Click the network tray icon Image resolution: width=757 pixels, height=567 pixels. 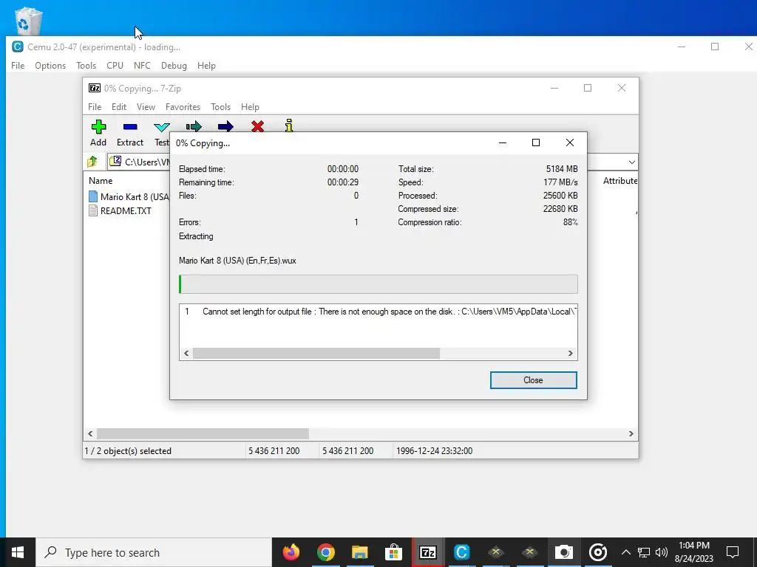644,552
